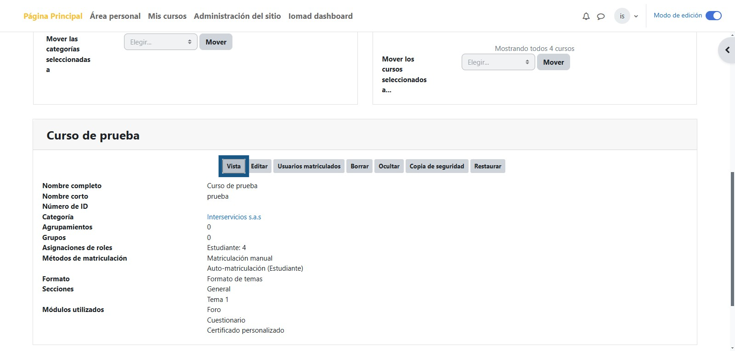Go to Página Principal

tap(53, 16)
